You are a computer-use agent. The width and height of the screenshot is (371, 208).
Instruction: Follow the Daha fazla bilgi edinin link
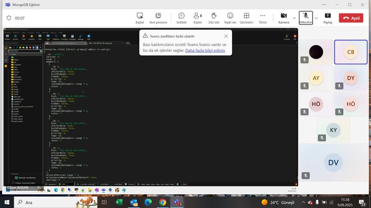coord(205,50)
